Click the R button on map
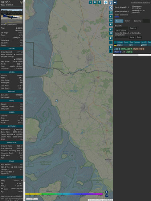The height and width of the screenshot is (201, 151). (x=111, y=47)
